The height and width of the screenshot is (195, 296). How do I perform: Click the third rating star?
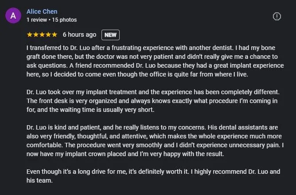pos(42,34)
